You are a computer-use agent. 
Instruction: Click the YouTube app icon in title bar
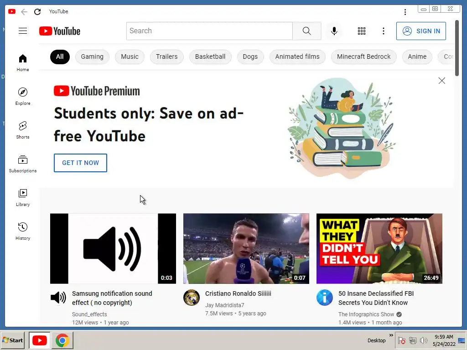[x=12, y=11]
